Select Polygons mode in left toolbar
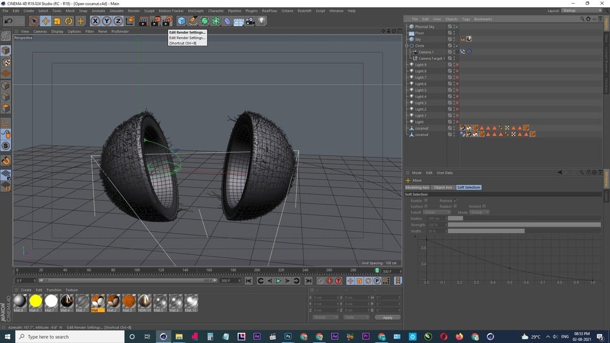The image size is (610, 343). coord(6,109)
